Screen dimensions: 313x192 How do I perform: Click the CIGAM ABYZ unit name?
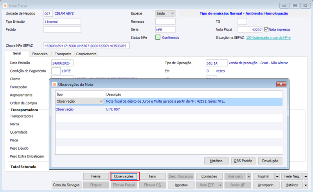pos(64,13)
